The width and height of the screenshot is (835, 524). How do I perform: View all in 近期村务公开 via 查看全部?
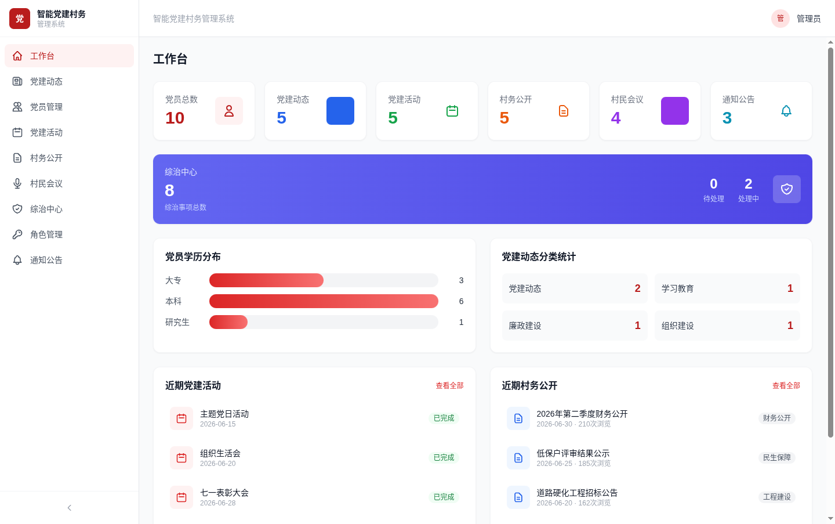[786, 385]
